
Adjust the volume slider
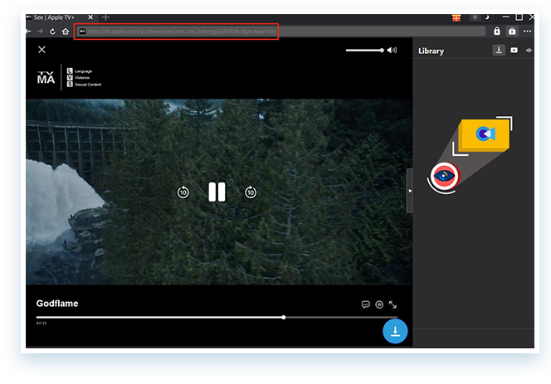[x=365, y=51]
